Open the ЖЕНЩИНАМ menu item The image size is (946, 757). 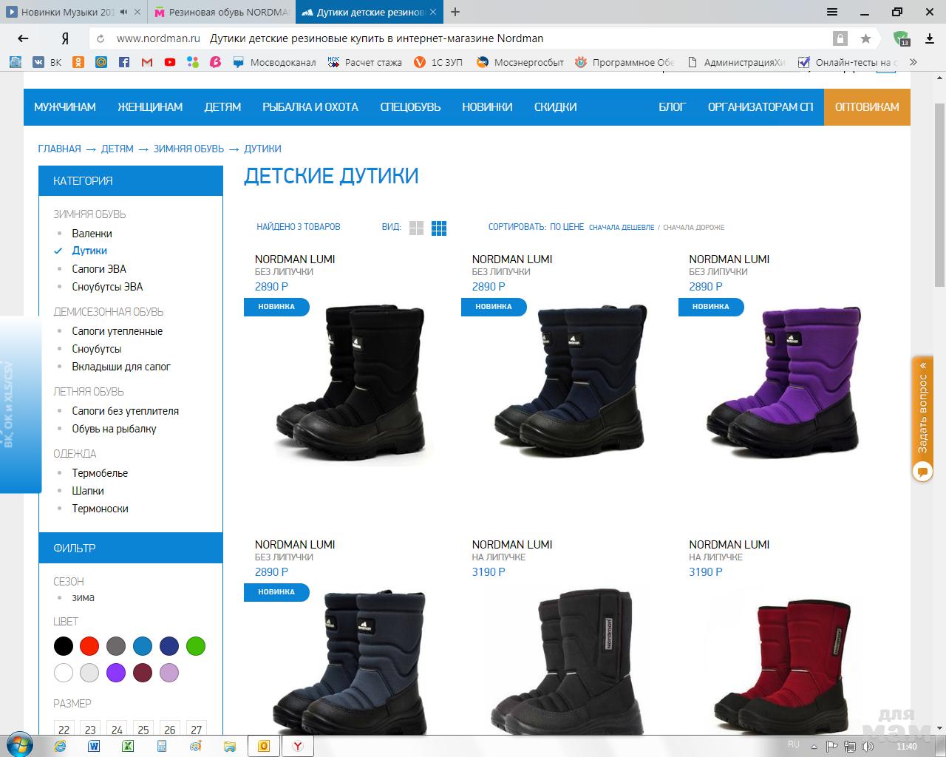pos(150,107)
